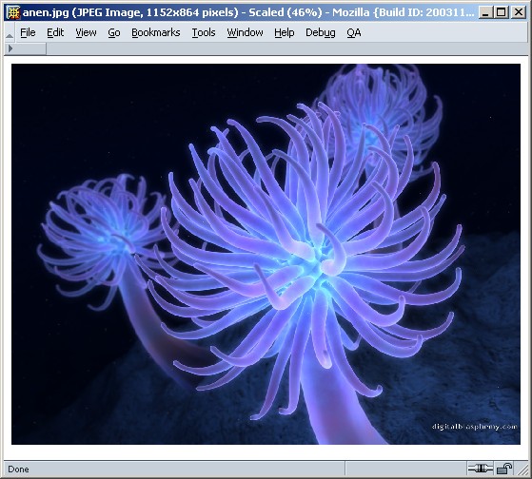Viewport: 532px width, 479px height.
Task: Open the QA menu
Action: 354,32
